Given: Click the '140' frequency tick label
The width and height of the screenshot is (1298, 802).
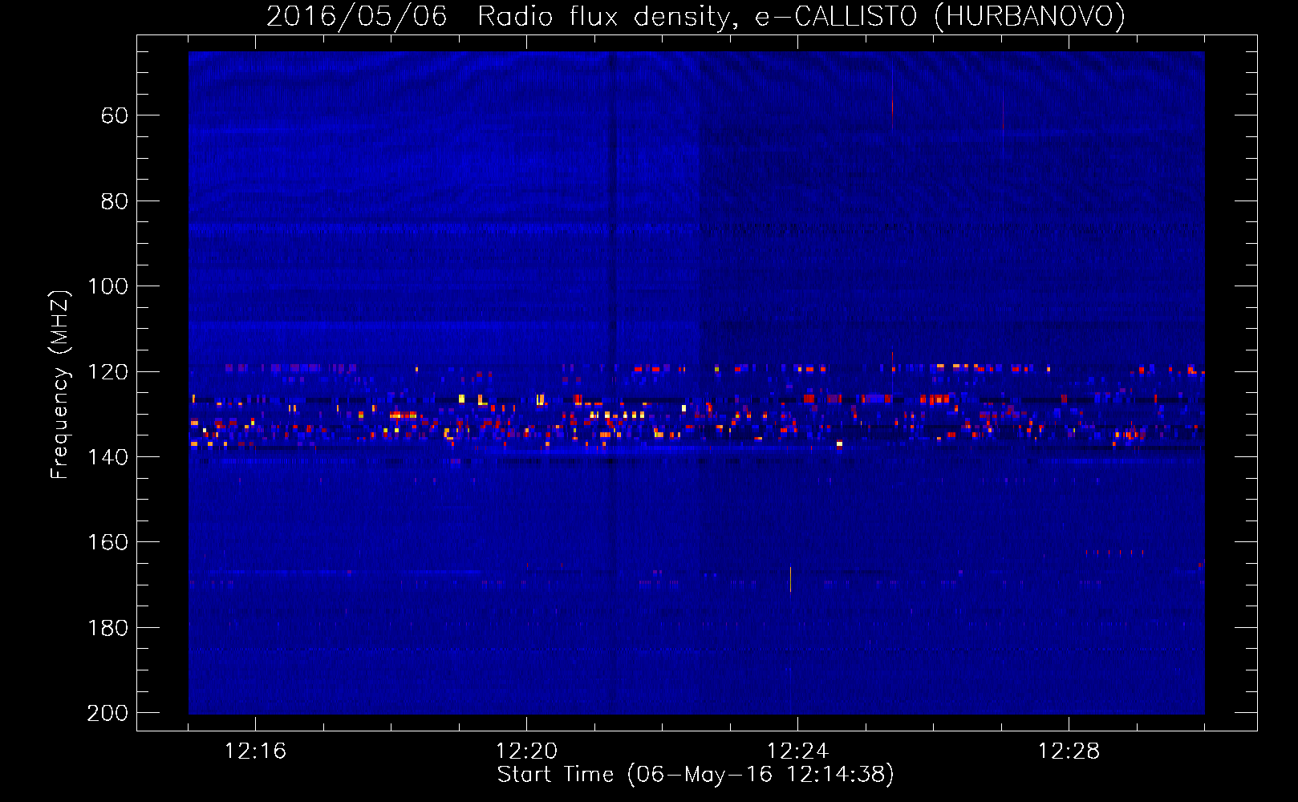Looking at the screenshot, I should pos(108,457).
